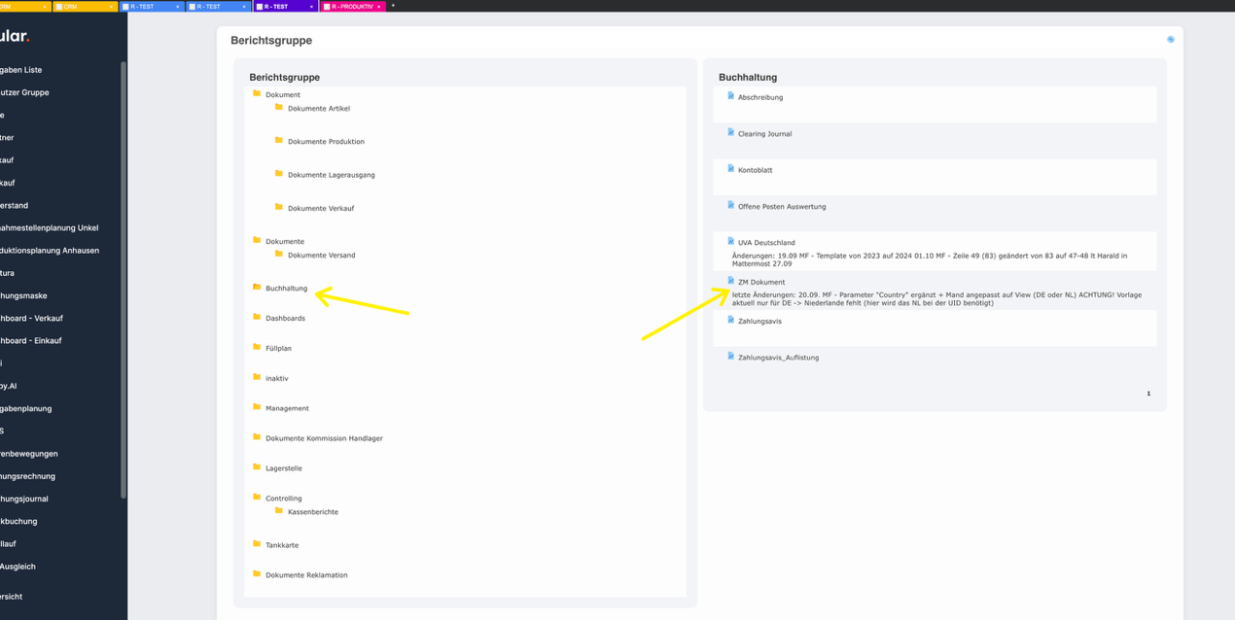Click the Füllplan folder icon
1235x620 pixels.
[x=257, y=348]
